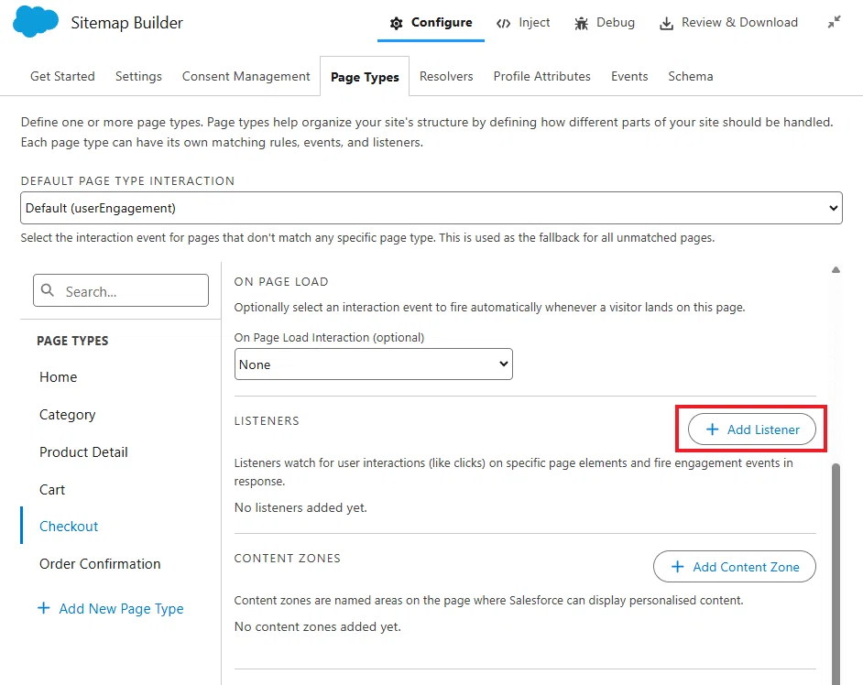The height and width of the screenshot is (685, 863).
Task: Click the vertical scrollbar thumb in details panel
Action: pyautogui.click(x=836, y=572)
